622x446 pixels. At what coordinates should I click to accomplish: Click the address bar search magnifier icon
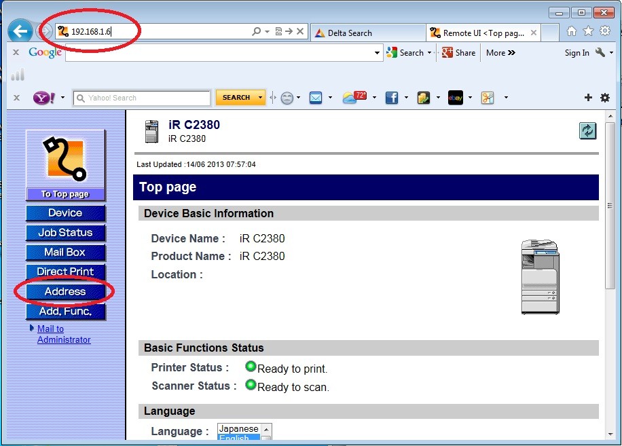(257, 31)
